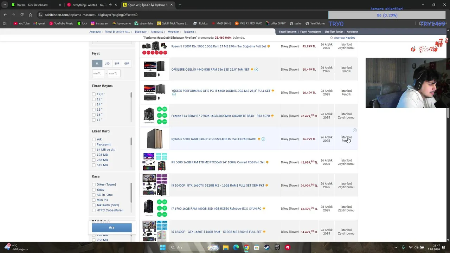Click Ekran Boyutu list scrollbar

[x=131, y=95]
